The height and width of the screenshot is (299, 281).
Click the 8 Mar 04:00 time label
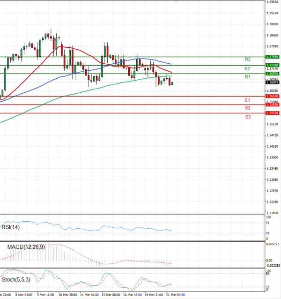click(24, 295)
